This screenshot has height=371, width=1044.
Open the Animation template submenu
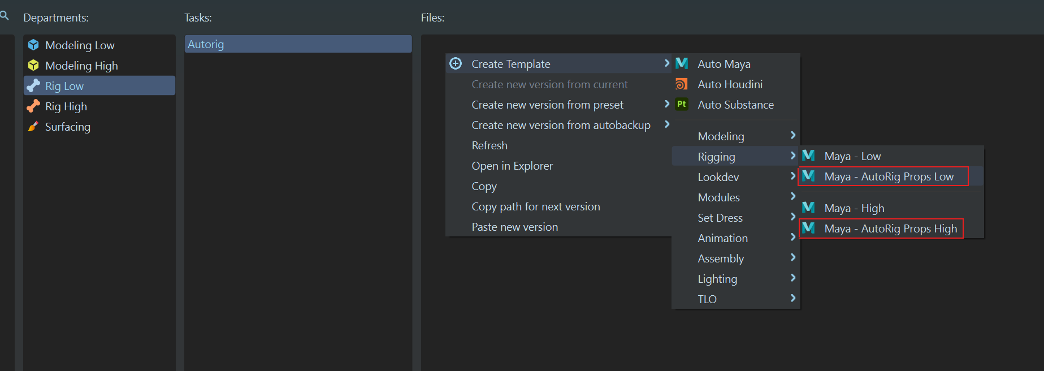click(722, 238)
